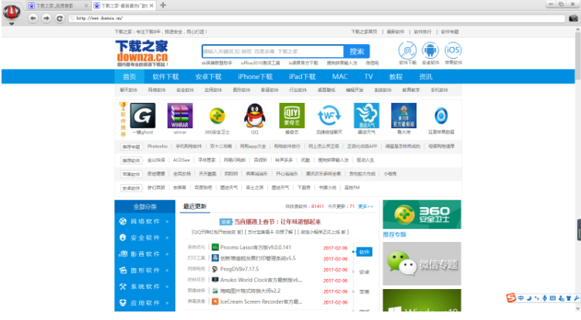
Task: Select the 苹果 filter on the update list
Action: point(364,292)
